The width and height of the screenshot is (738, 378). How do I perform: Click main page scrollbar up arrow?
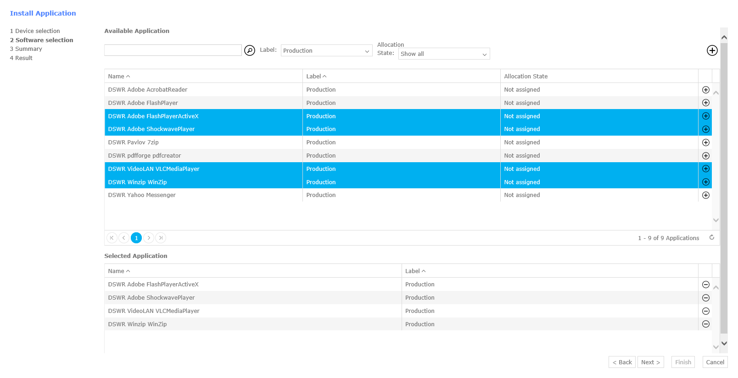tap(724, 37)
